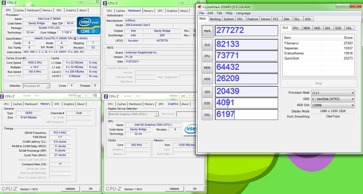Viewport: 363px width, 194px height.
Task: Click the Stop button in CrystalMark
Action: click(x=319, y=83)
